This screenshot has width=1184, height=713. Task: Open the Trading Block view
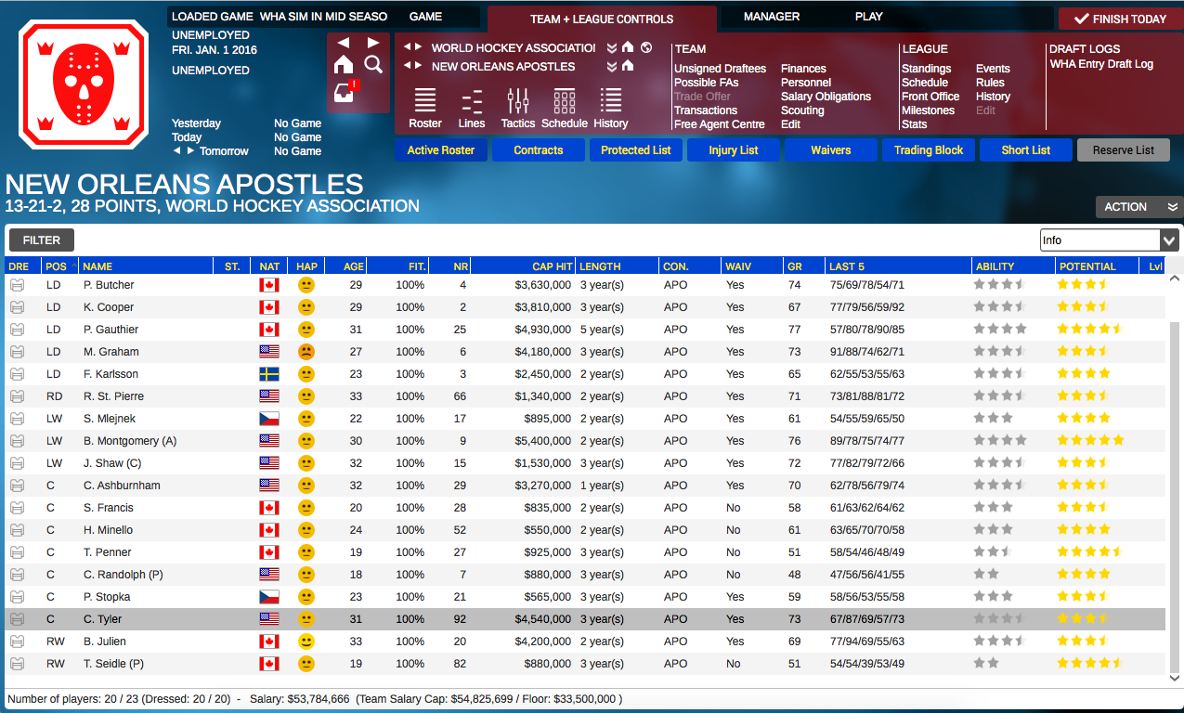(x=928, y=149)
